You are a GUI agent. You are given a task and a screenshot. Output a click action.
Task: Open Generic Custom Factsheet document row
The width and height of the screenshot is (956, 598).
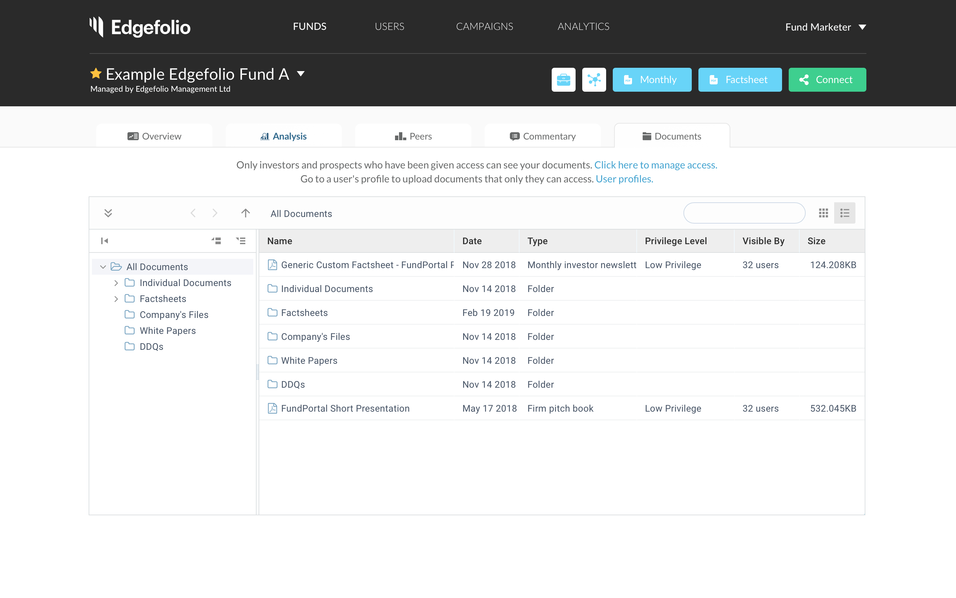pyautogui.click(x=562, y=264)
